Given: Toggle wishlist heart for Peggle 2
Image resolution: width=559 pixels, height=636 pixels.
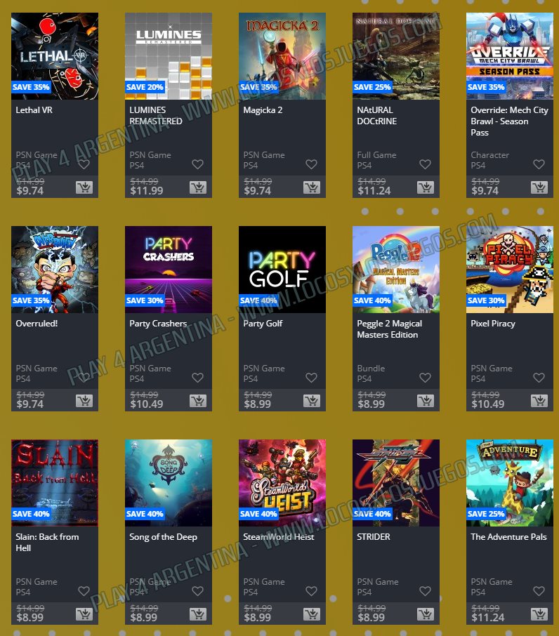Looking at the screenshot, I should pos(425,378).
